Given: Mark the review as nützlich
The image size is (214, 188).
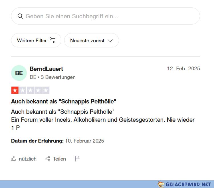Looking at the screenshot, I should pyautogui.click(x=24, y=159).
